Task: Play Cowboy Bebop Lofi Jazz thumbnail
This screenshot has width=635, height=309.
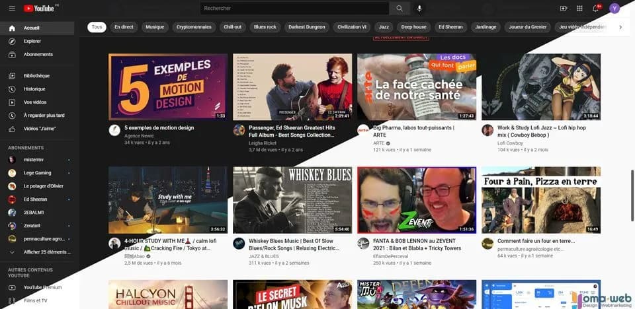Action: point(541,87)
